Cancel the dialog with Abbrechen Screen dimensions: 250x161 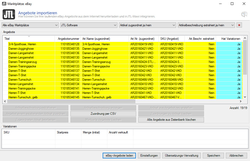(236, 155)
